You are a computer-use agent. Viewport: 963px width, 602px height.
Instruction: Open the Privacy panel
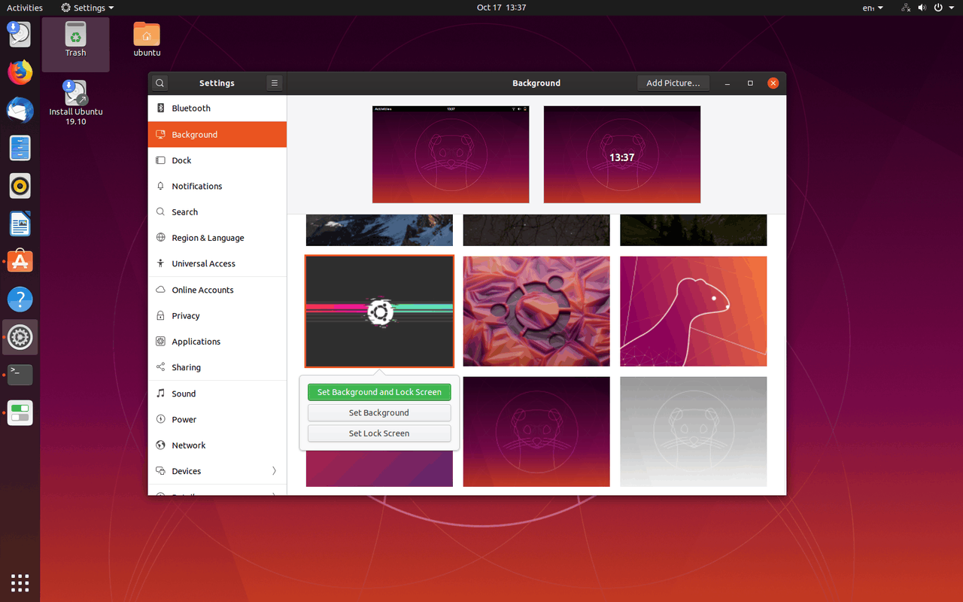[x=217, y=316]
